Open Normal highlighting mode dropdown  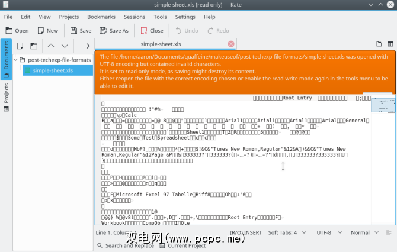pos(364,232)
